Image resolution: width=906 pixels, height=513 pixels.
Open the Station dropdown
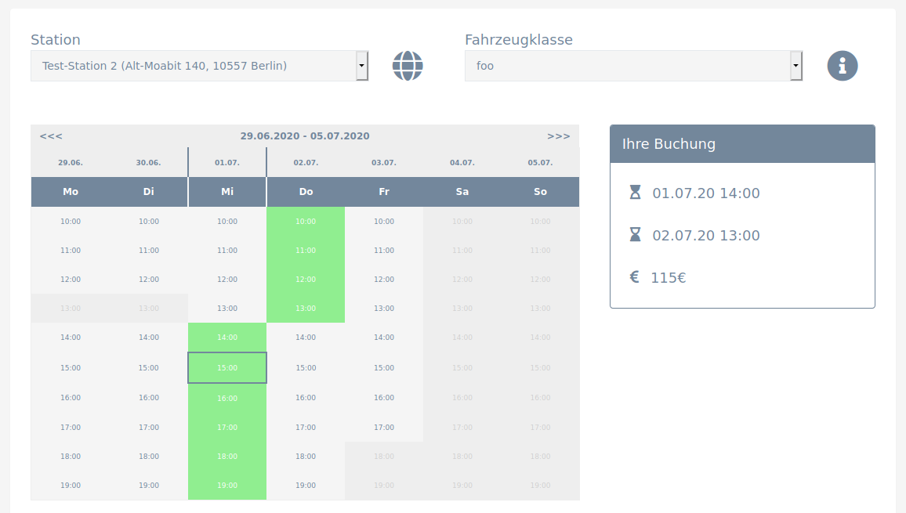[199, 66]
